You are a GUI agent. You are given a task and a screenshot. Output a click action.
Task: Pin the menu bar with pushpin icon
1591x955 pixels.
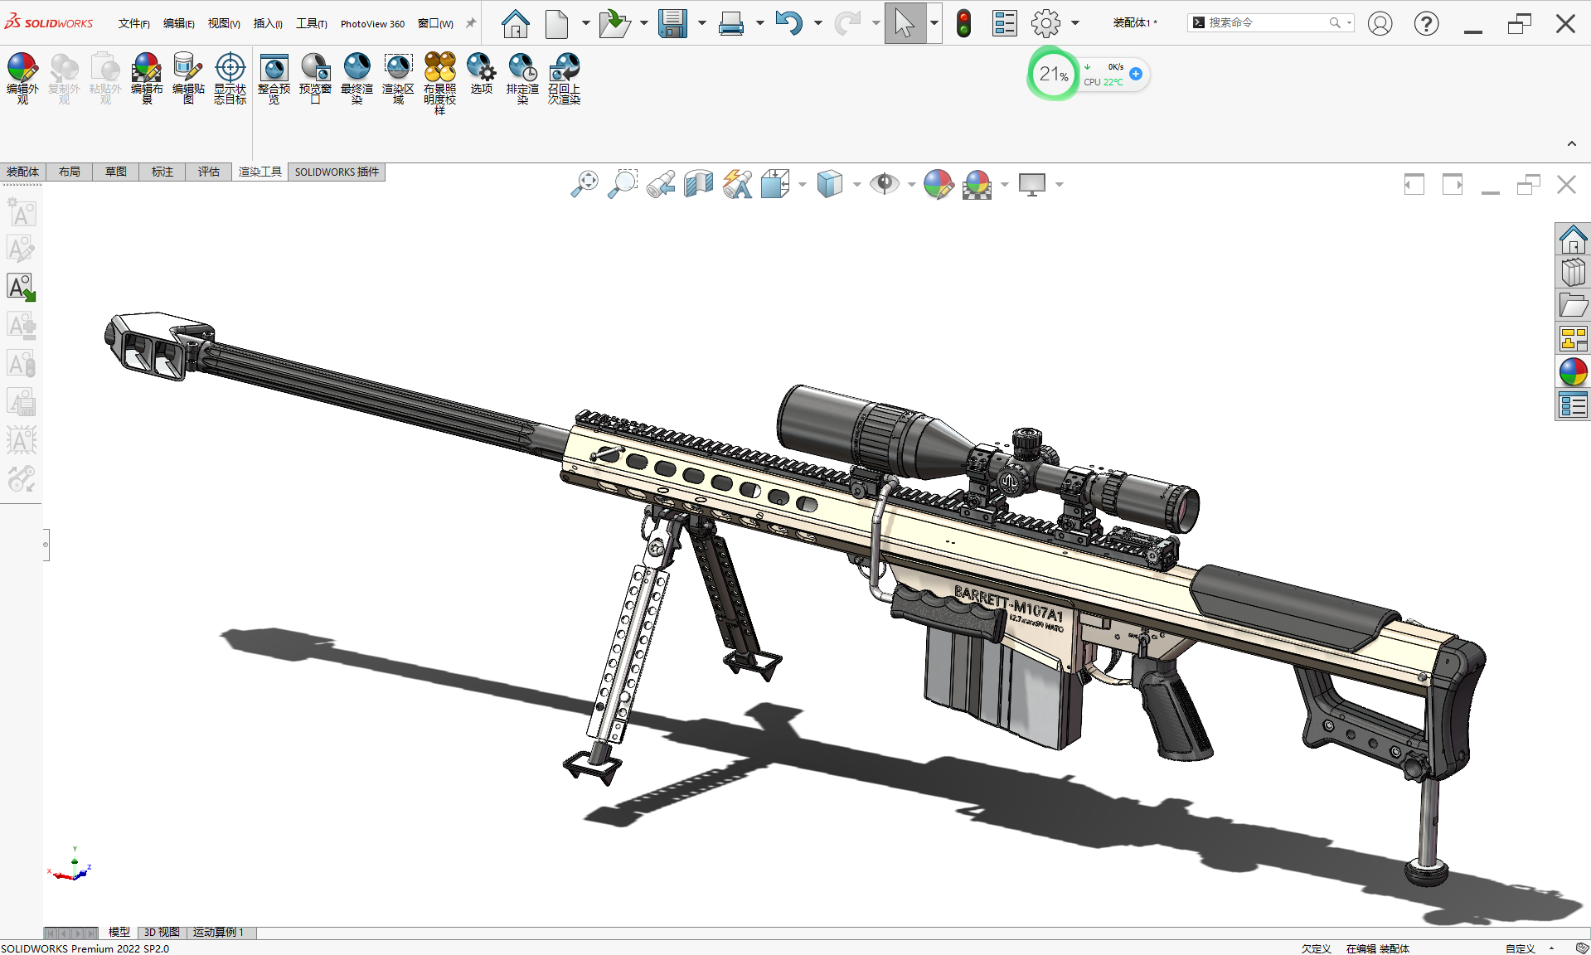(471, 23)
